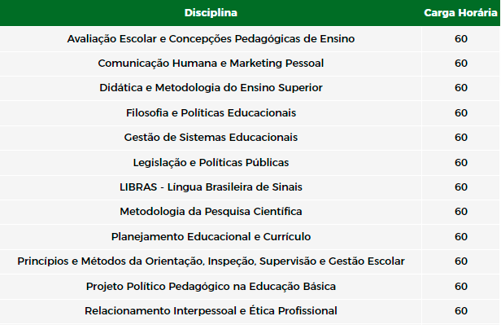Viewport: 501px width, 325px height.
Task: Select Metodologia da Pesquisa Científica
Action: (x=211, y=212)
